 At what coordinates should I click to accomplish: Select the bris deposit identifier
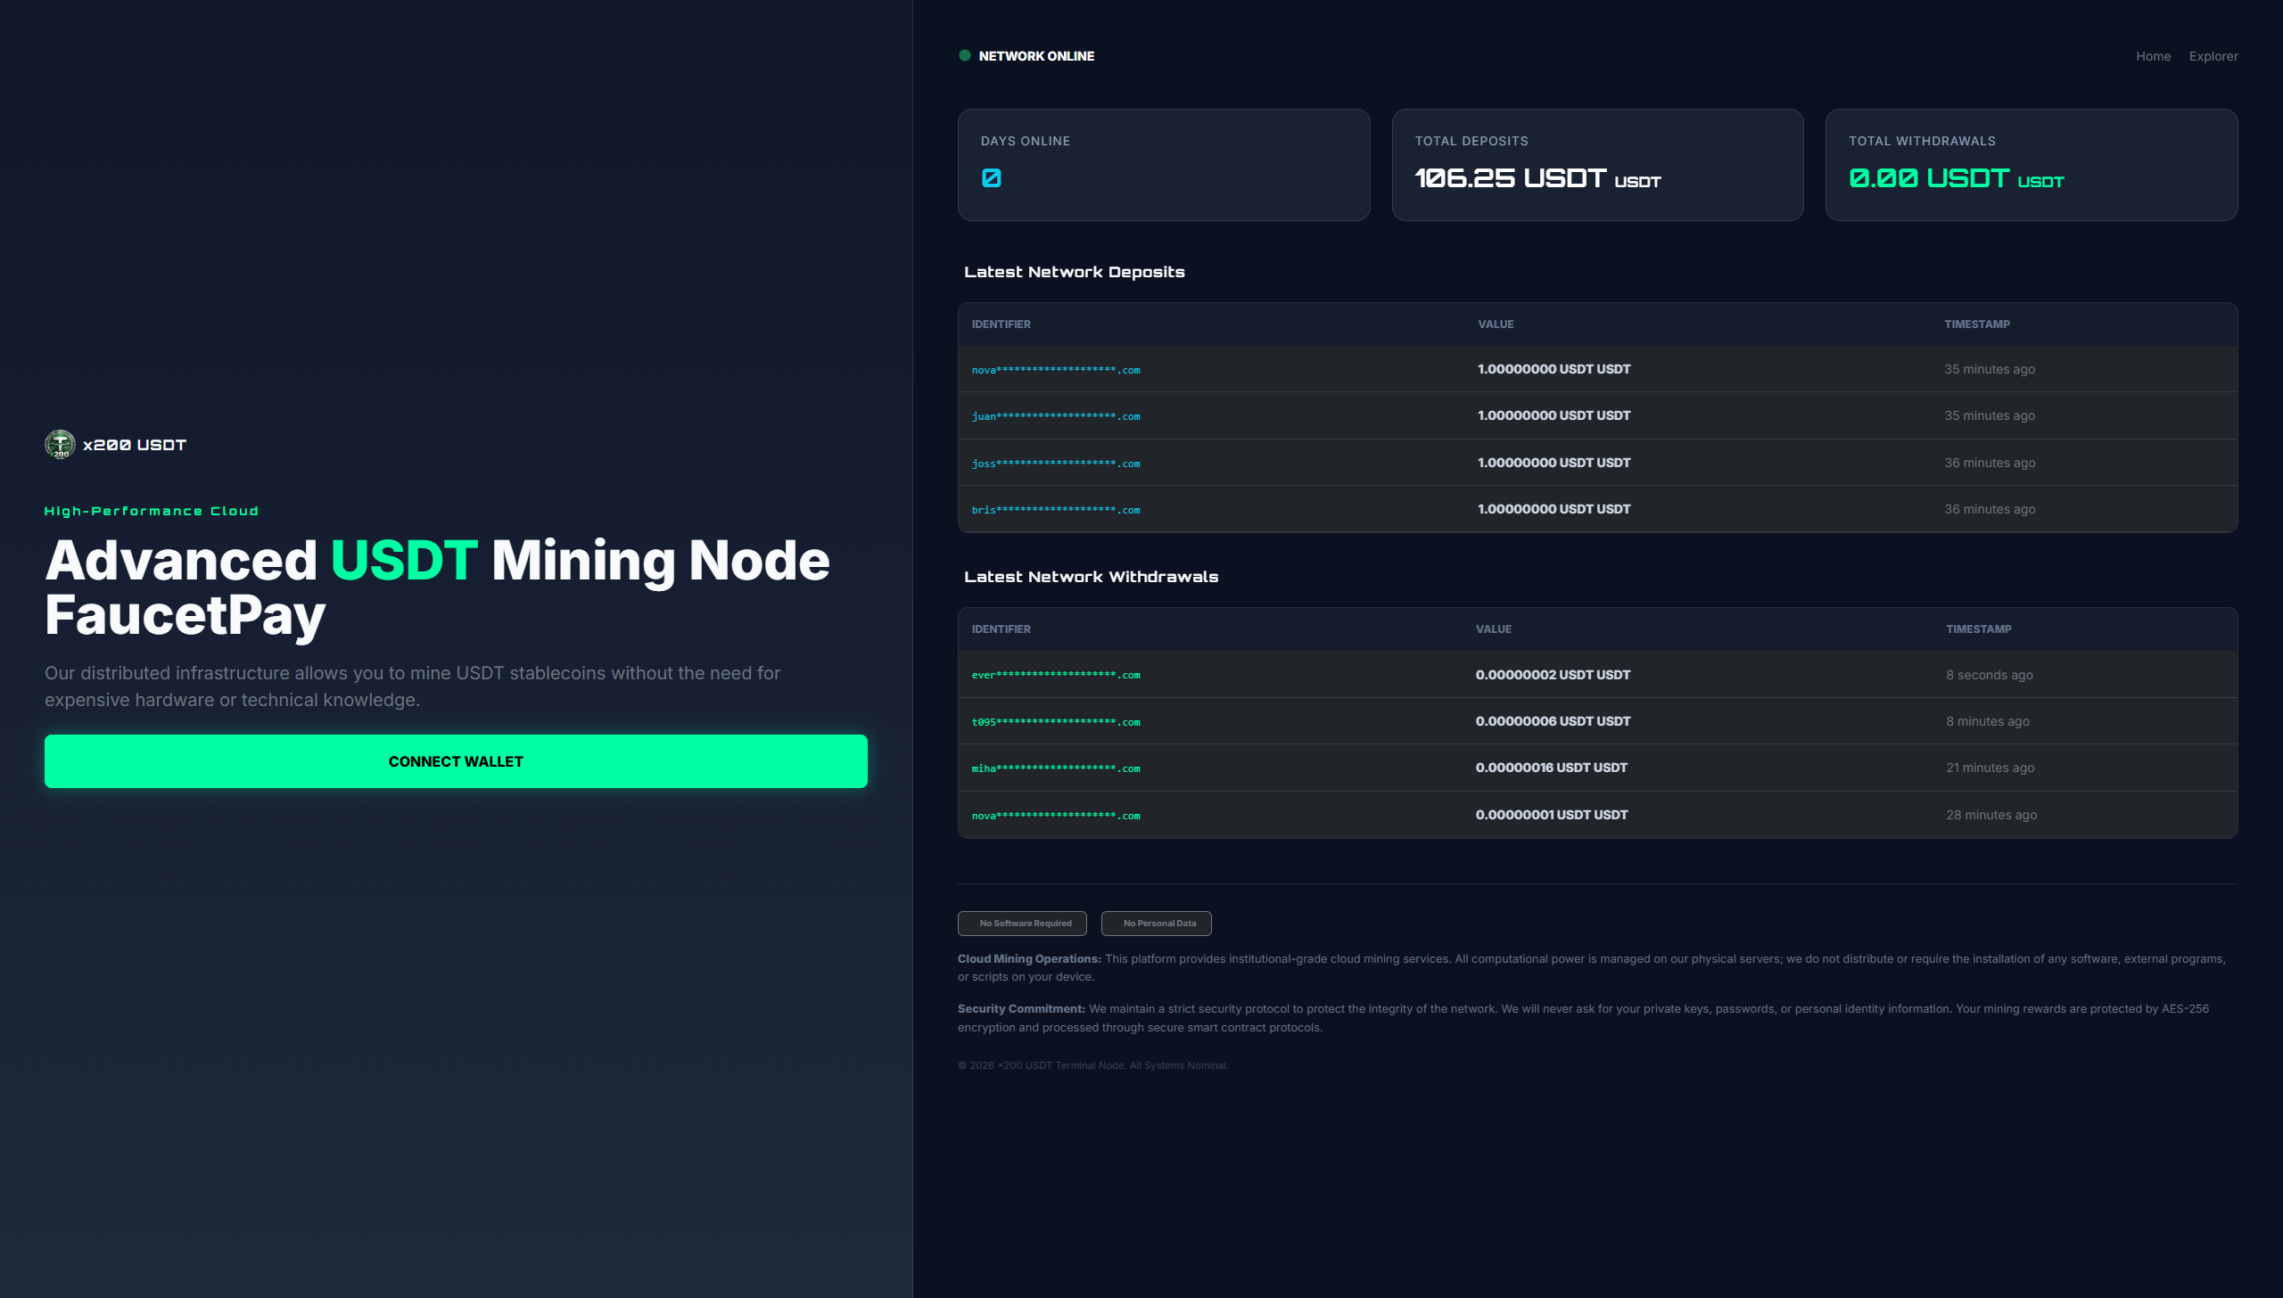pyautogui.click(x=1056, y=510)
